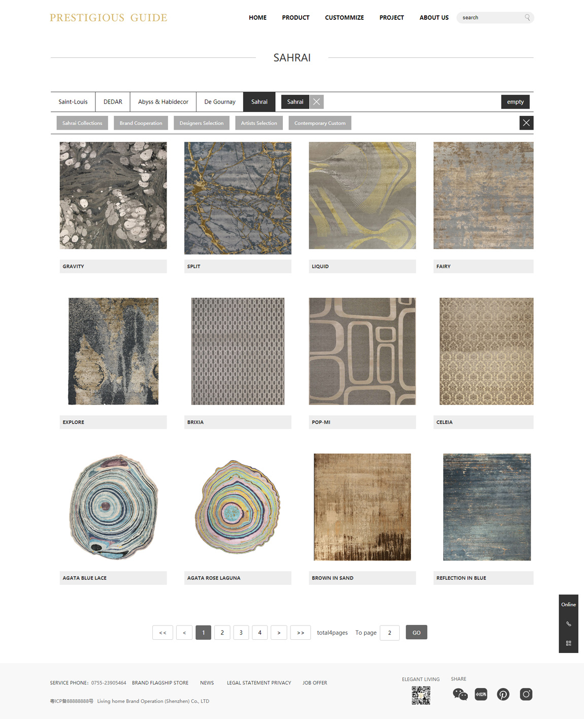Select page 3 in pagination
The image size is (584, 719).
click(x=241, y=633)
